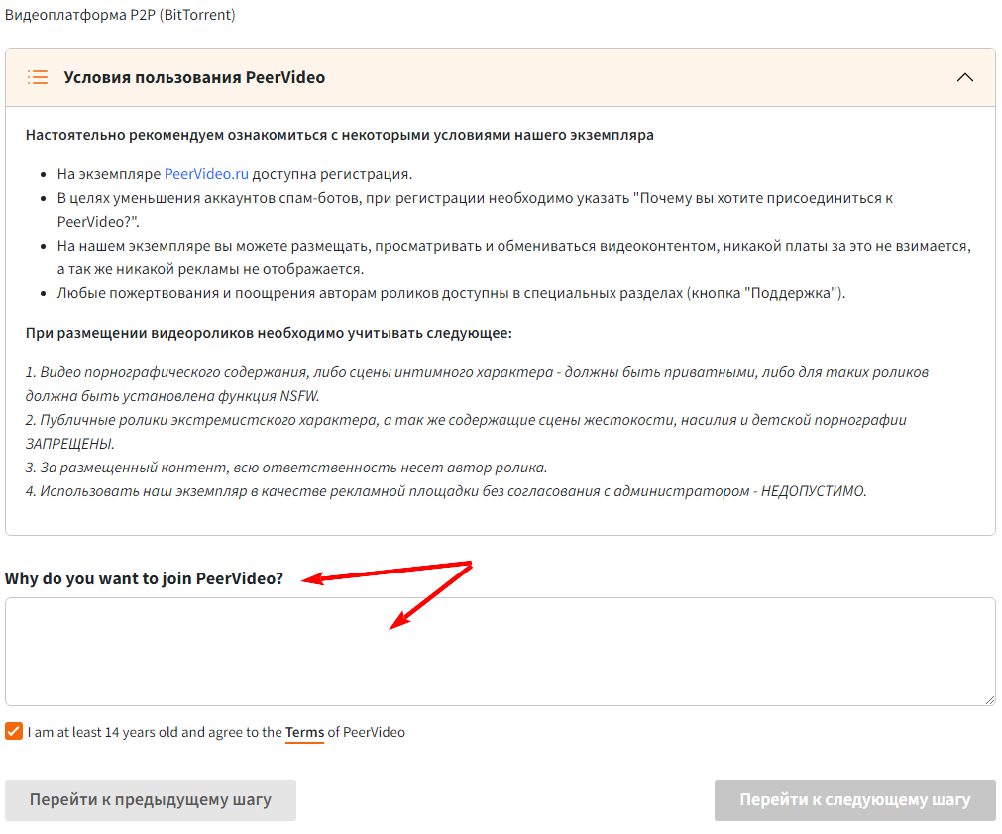Open the PeerVideo.ru link
1002x834 pixels.
[206, 174]
